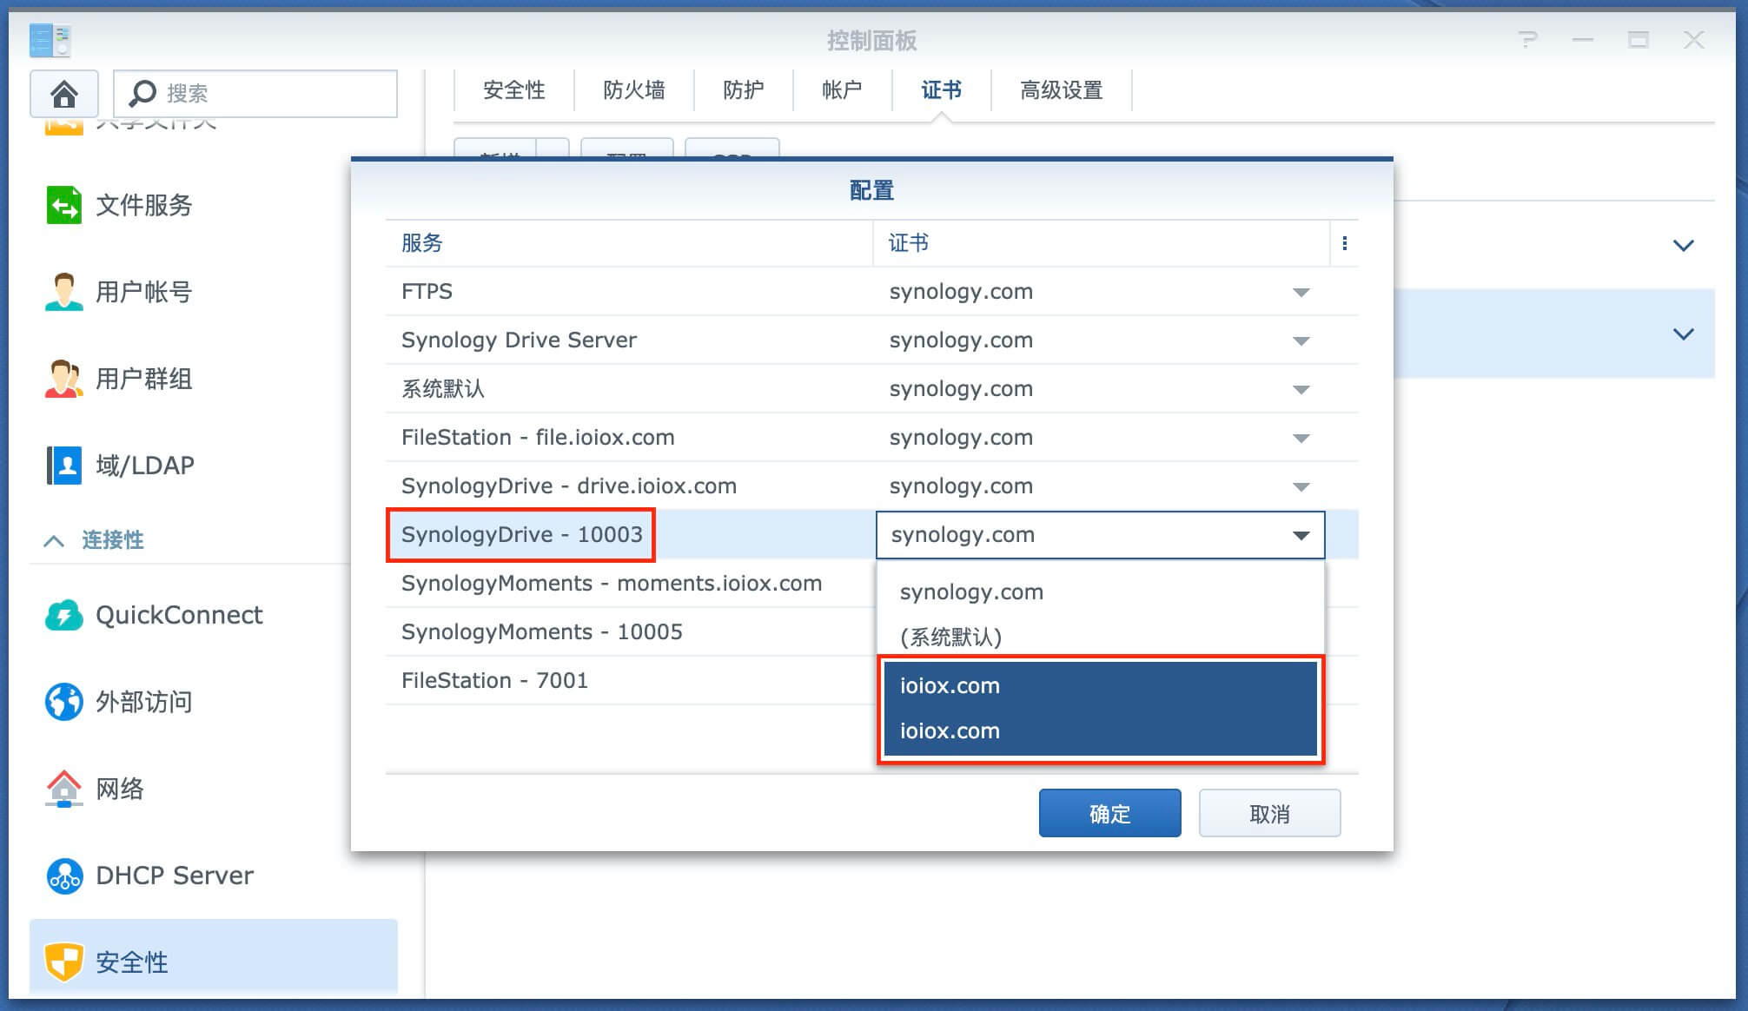Select second ioiox.com option in list
The height and width of the screenshot is (1011, 1748).
pos(1100,731)
